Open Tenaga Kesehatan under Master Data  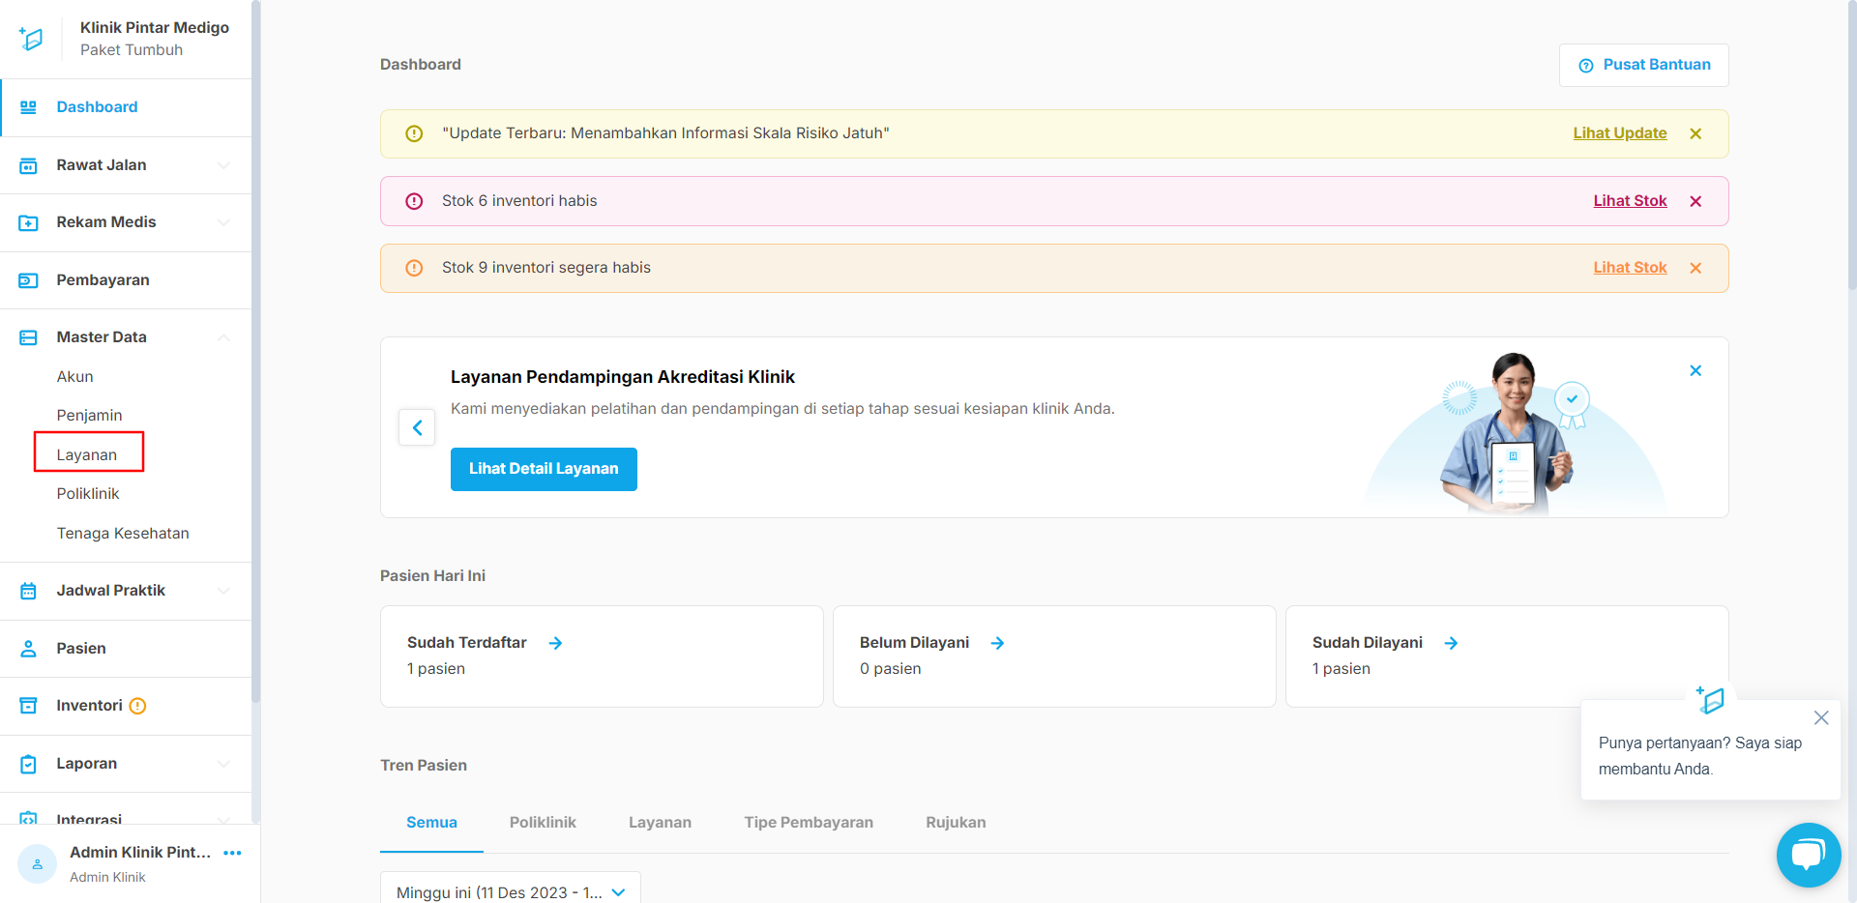point(123,534)
